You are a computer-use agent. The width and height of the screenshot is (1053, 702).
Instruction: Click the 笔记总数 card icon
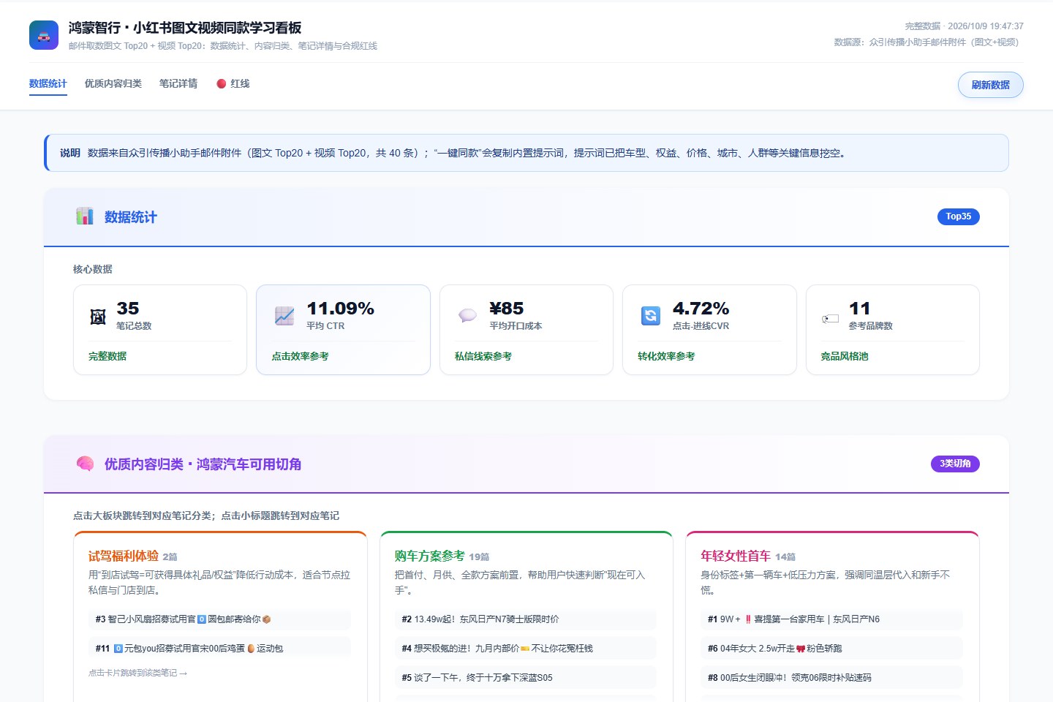click(98, 317)
